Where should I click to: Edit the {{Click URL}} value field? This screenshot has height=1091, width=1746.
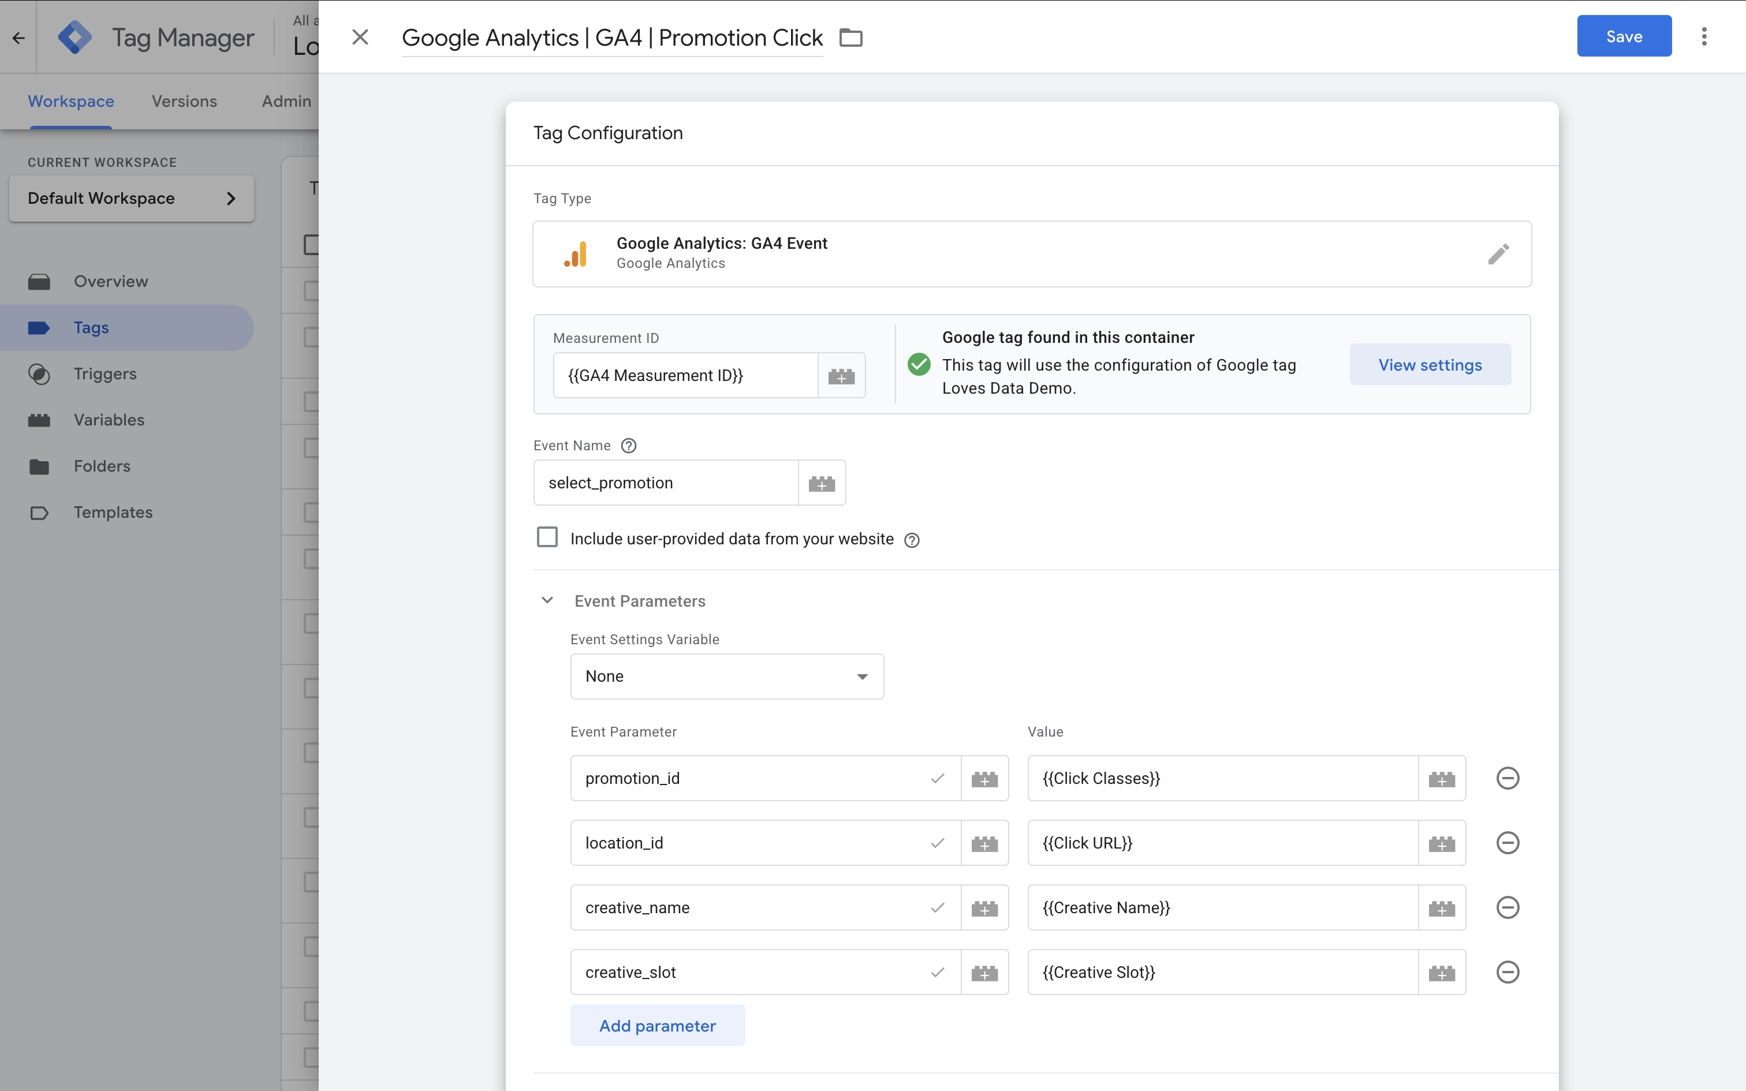(1223, 843)
